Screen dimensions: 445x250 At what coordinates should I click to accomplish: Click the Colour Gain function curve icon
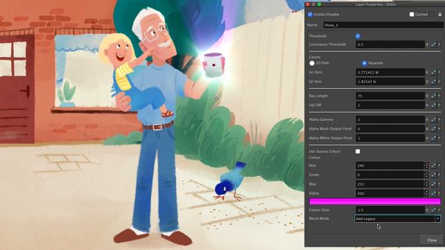click(x=433, y=210)
